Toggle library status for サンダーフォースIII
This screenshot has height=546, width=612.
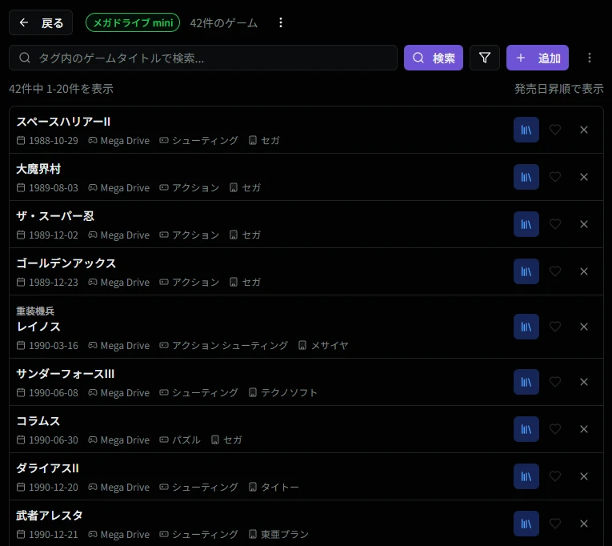(x=526, y=382)
